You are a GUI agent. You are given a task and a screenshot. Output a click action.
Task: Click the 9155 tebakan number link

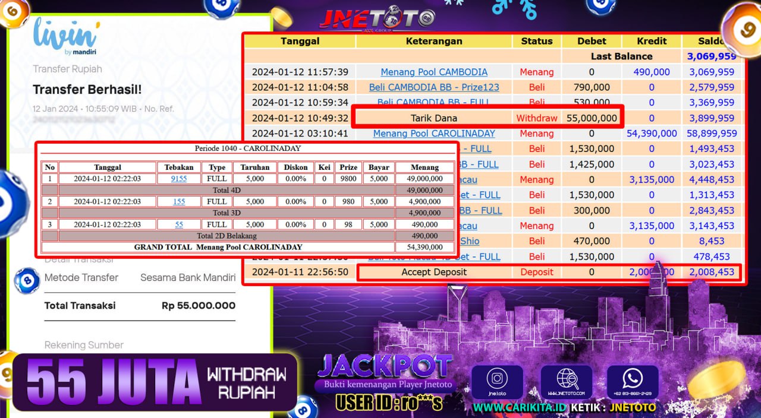pos(178,178)
